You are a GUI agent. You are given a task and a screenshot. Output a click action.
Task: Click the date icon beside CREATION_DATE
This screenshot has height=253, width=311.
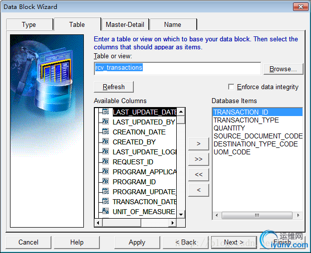pyautogui.click(x=105, y=131)
